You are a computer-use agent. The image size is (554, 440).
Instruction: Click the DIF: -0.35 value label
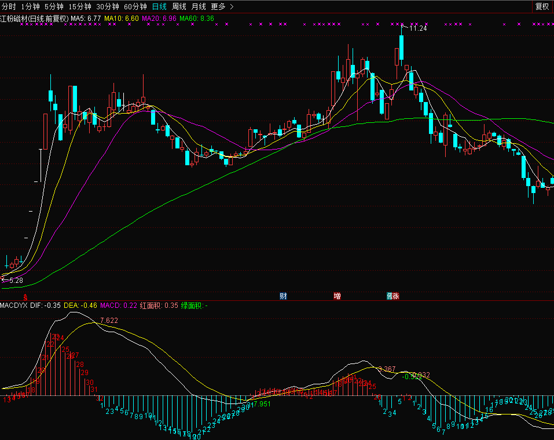(x=45, y=306)
